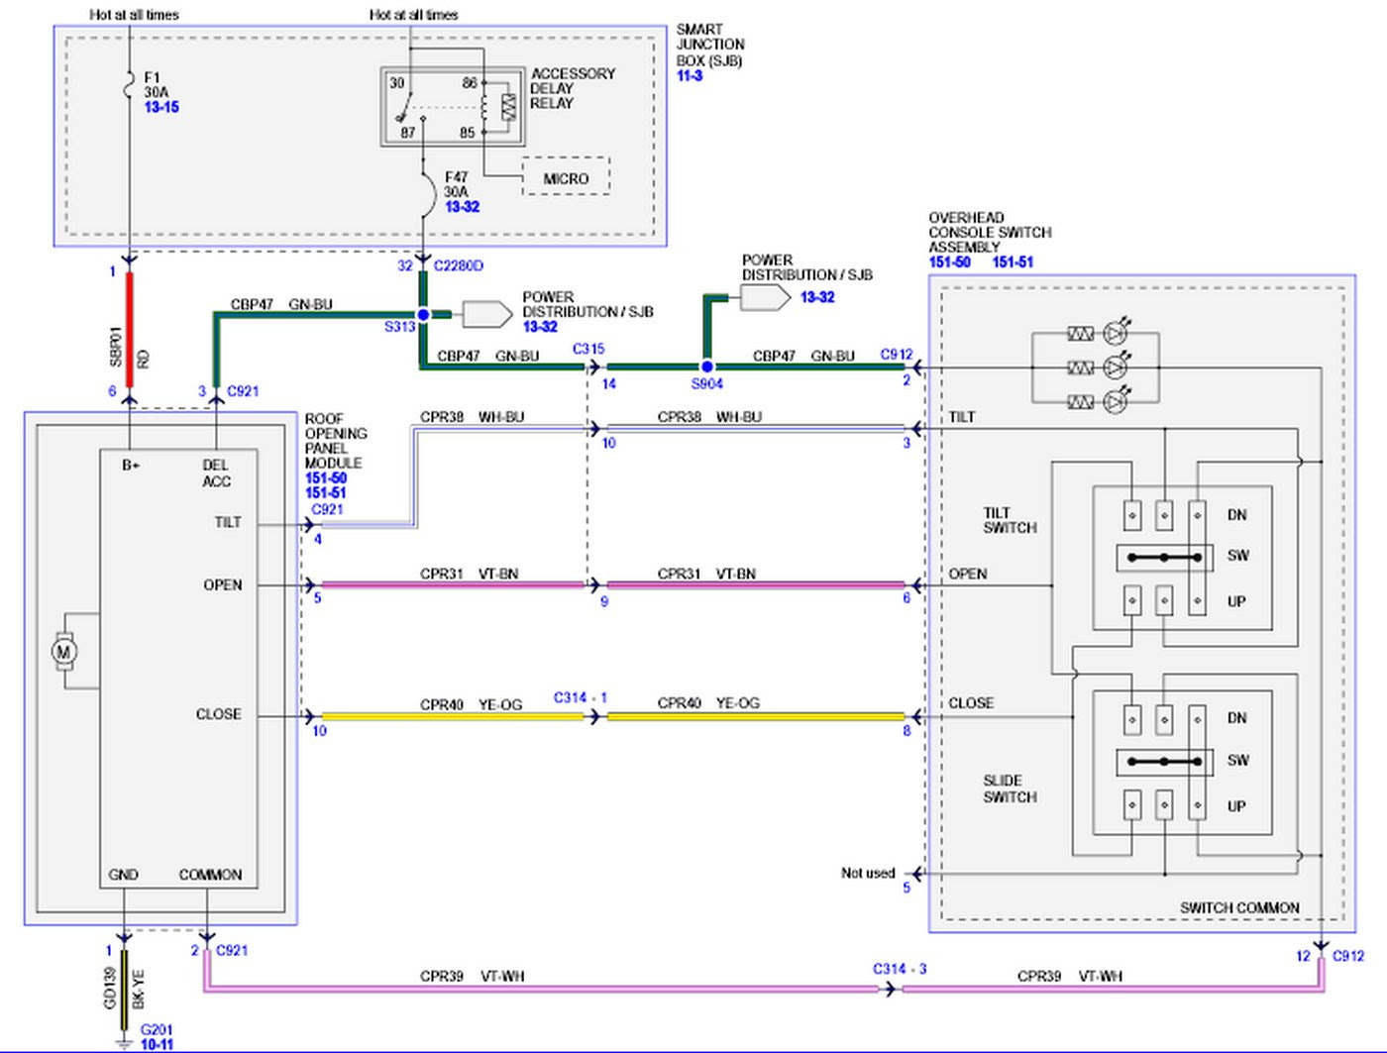
Task: Click the C912 label next to pin 12
Action: pos(1348,956)
